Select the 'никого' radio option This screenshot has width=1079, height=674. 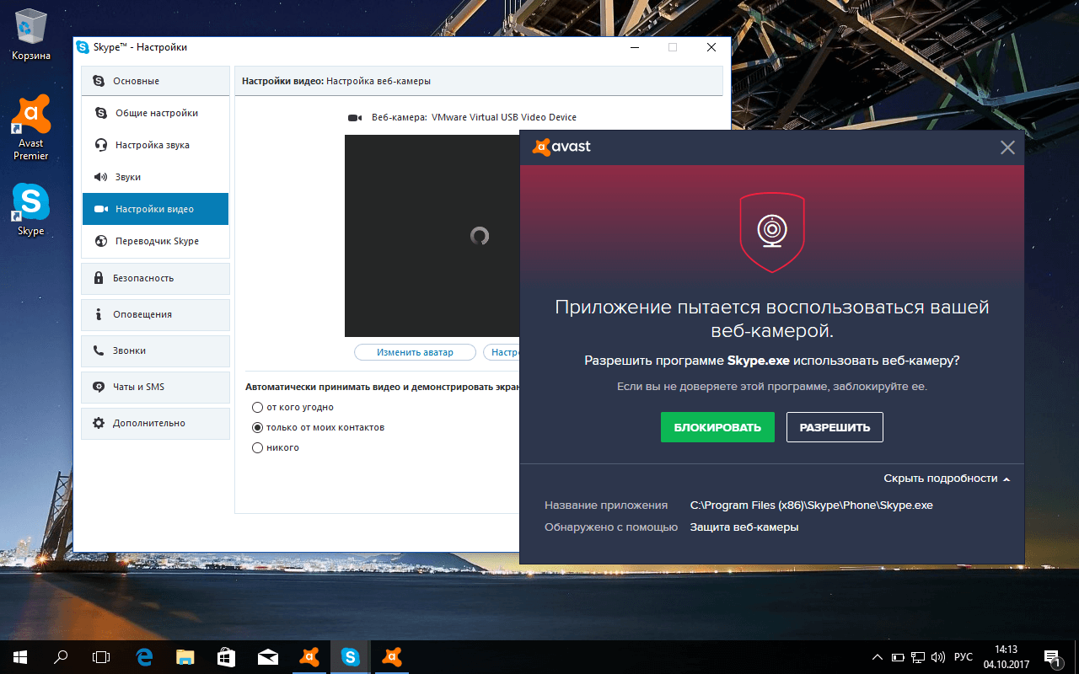click(x=258, y=447)
